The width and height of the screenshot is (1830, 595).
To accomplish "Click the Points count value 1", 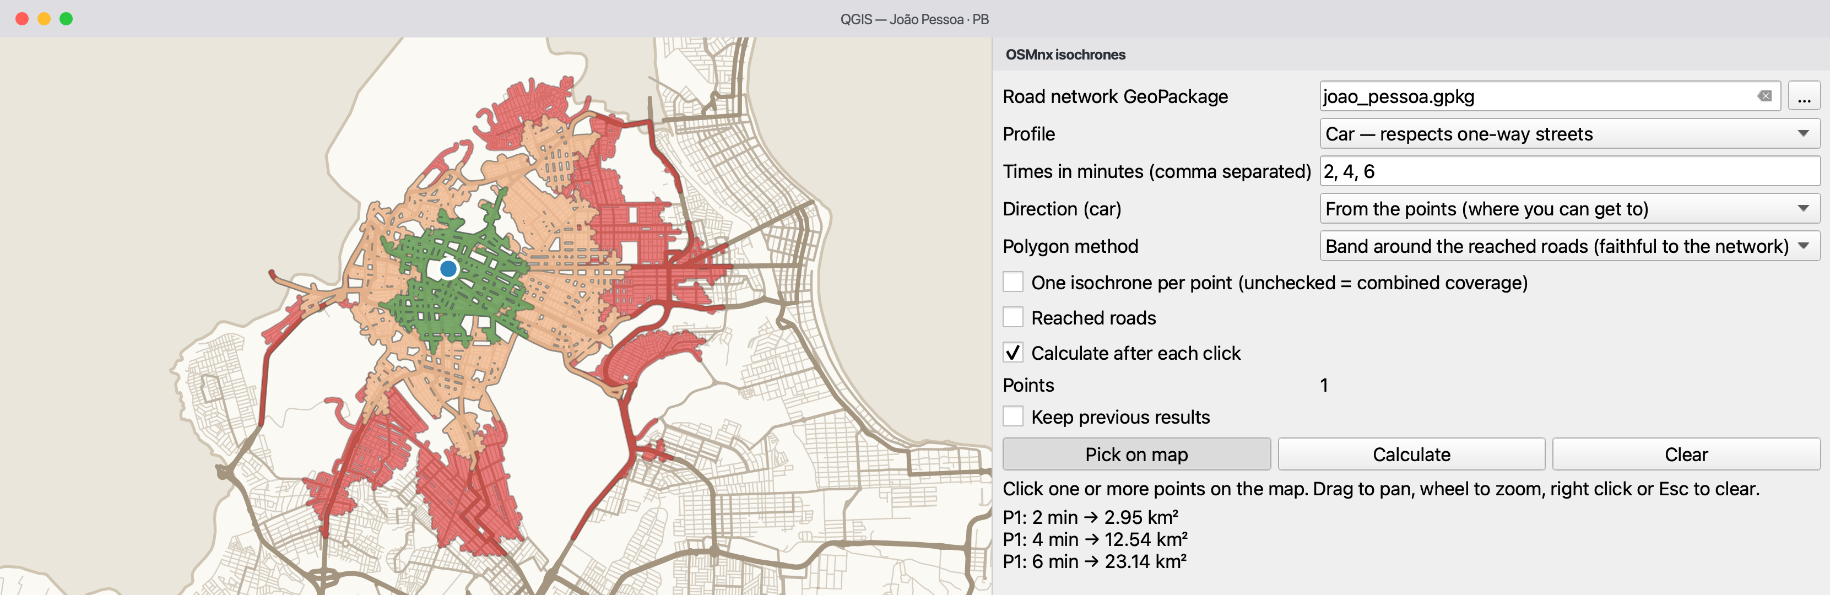I will pyautogui.click(x=1324, y=385).
